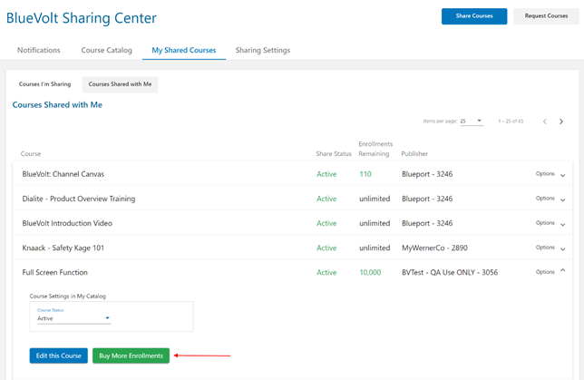Viewport: 584px width, 380px height.
Task: Expand options chevron for BlueVolt Introduction Video
Action: [x=563, y=224]
